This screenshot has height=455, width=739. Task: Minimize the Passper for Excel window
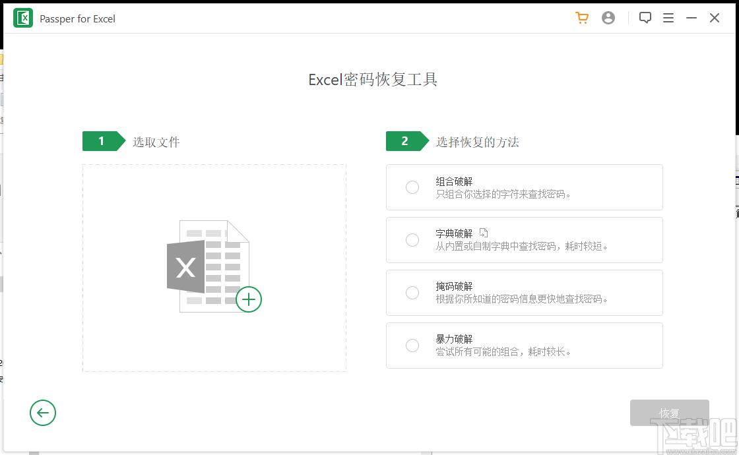691,18
